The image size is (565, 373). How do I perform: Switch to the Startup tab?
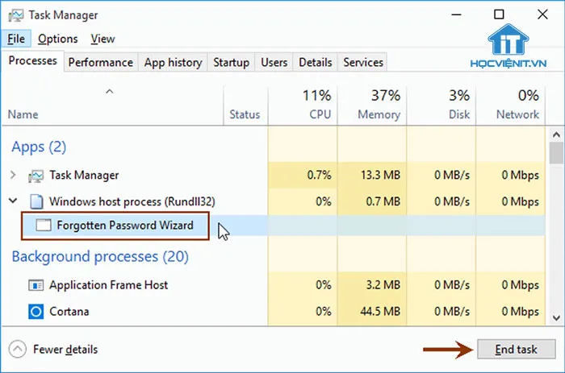click(x=231, y=62)
